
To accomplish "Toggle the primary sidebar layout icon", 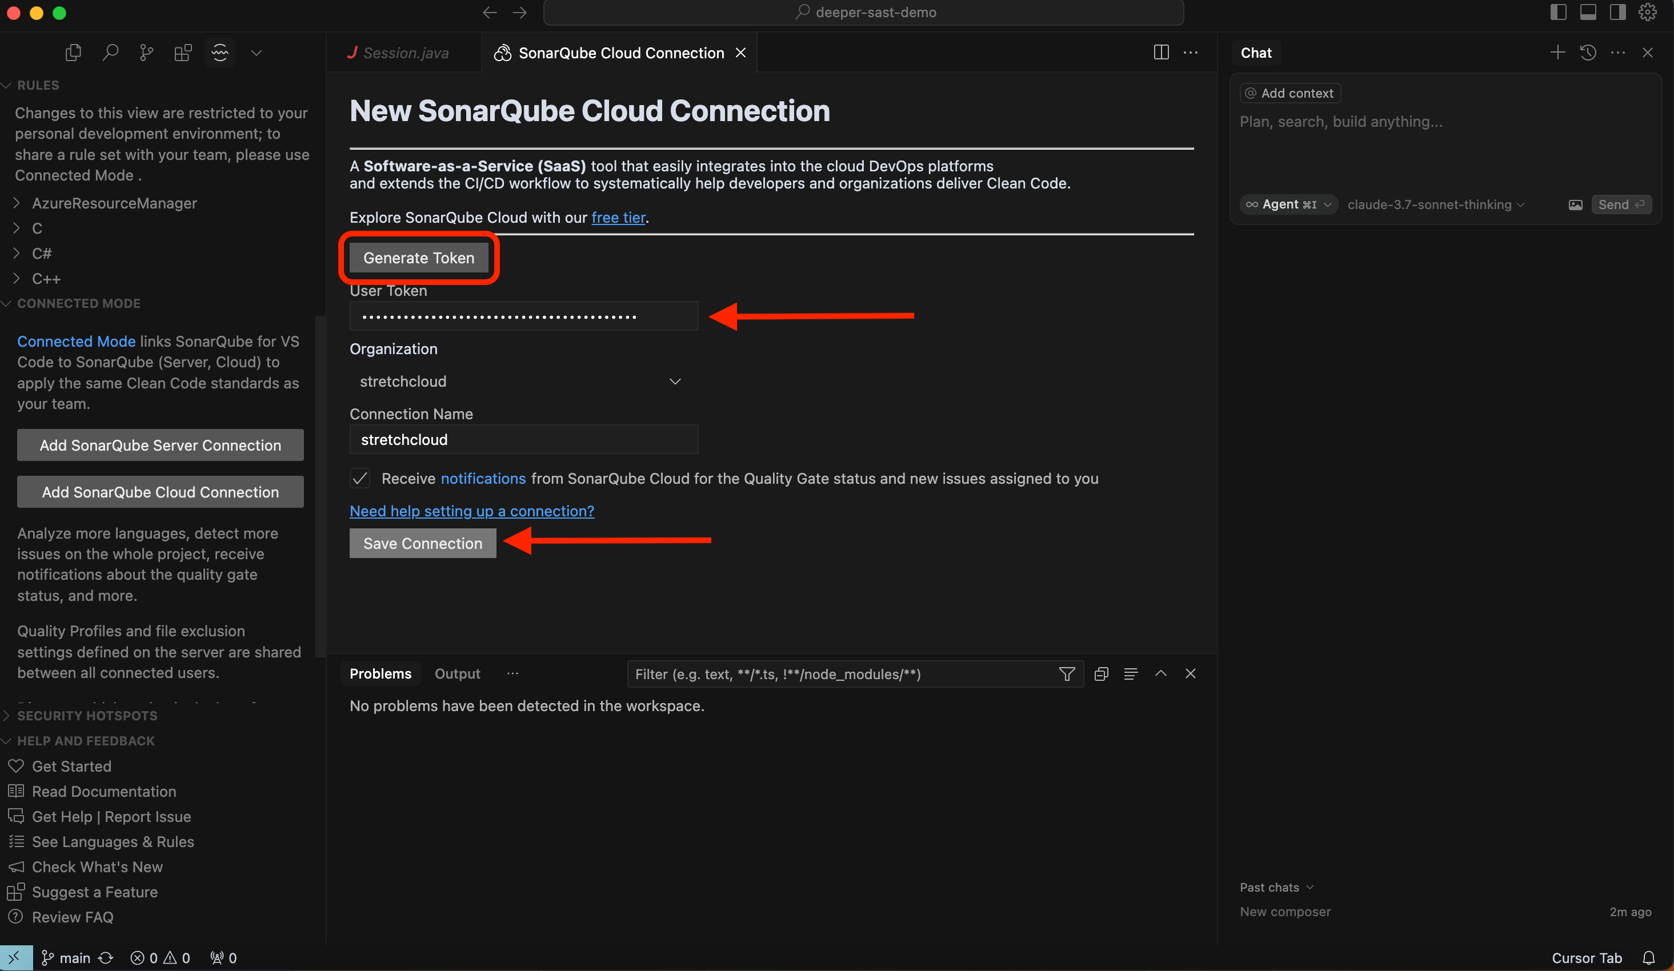I will pyautogui.click(x=1559, y=12).
